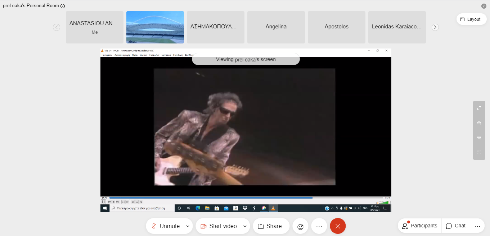This screenshot has height=236, width=490.
Task: Toggle the VLC playlist view
Action: [x=133, y=202]
